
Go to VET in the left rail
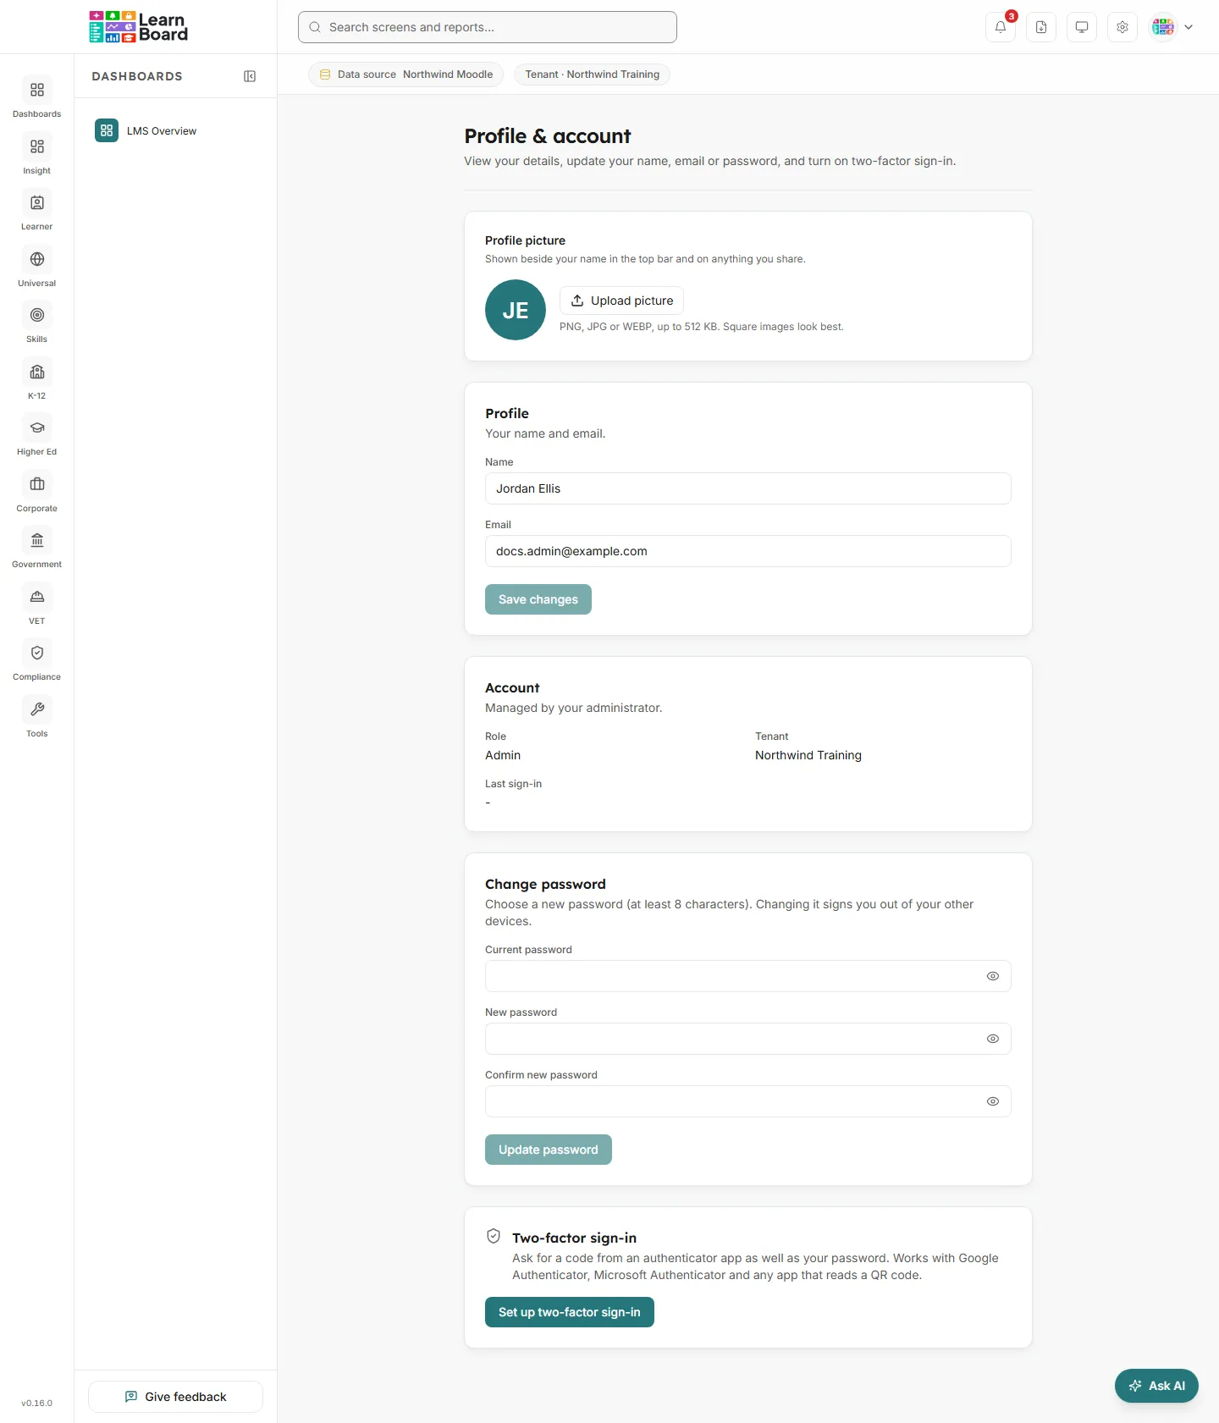(x=37, y=604)
